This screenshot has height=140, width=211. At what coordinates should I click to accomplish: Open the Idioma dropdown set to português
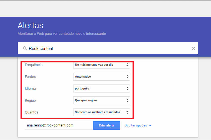tap(101, 88)
